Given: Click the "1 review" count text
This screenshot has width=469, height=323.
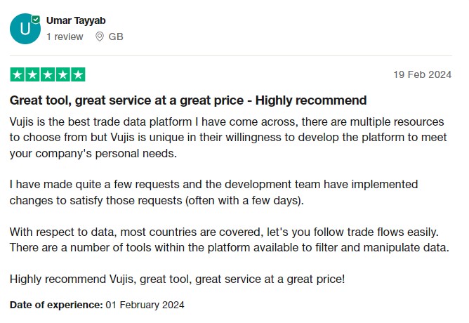Looking at the screenshot, I should coord(65,37).
